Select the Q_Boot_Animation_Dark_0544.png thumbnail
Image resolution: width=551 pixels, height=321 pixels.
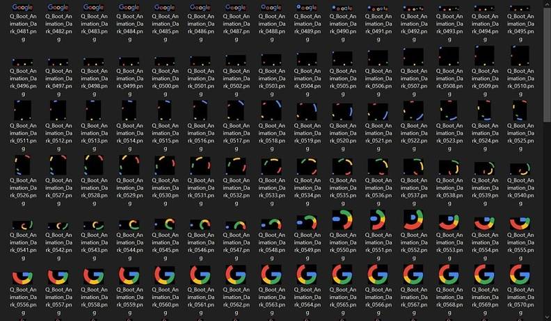(x=129, y=224)
